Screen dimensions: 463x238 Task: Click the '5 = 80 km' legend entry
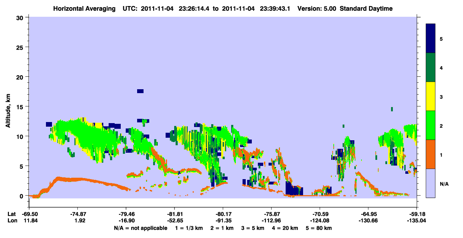coord(318,228)
